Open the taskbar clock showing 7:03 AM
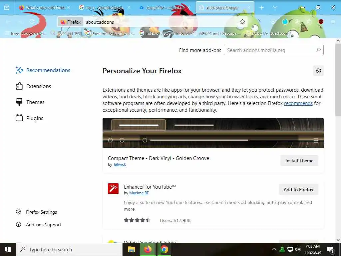This screenshot has width=341, height=256. point(312,249)
